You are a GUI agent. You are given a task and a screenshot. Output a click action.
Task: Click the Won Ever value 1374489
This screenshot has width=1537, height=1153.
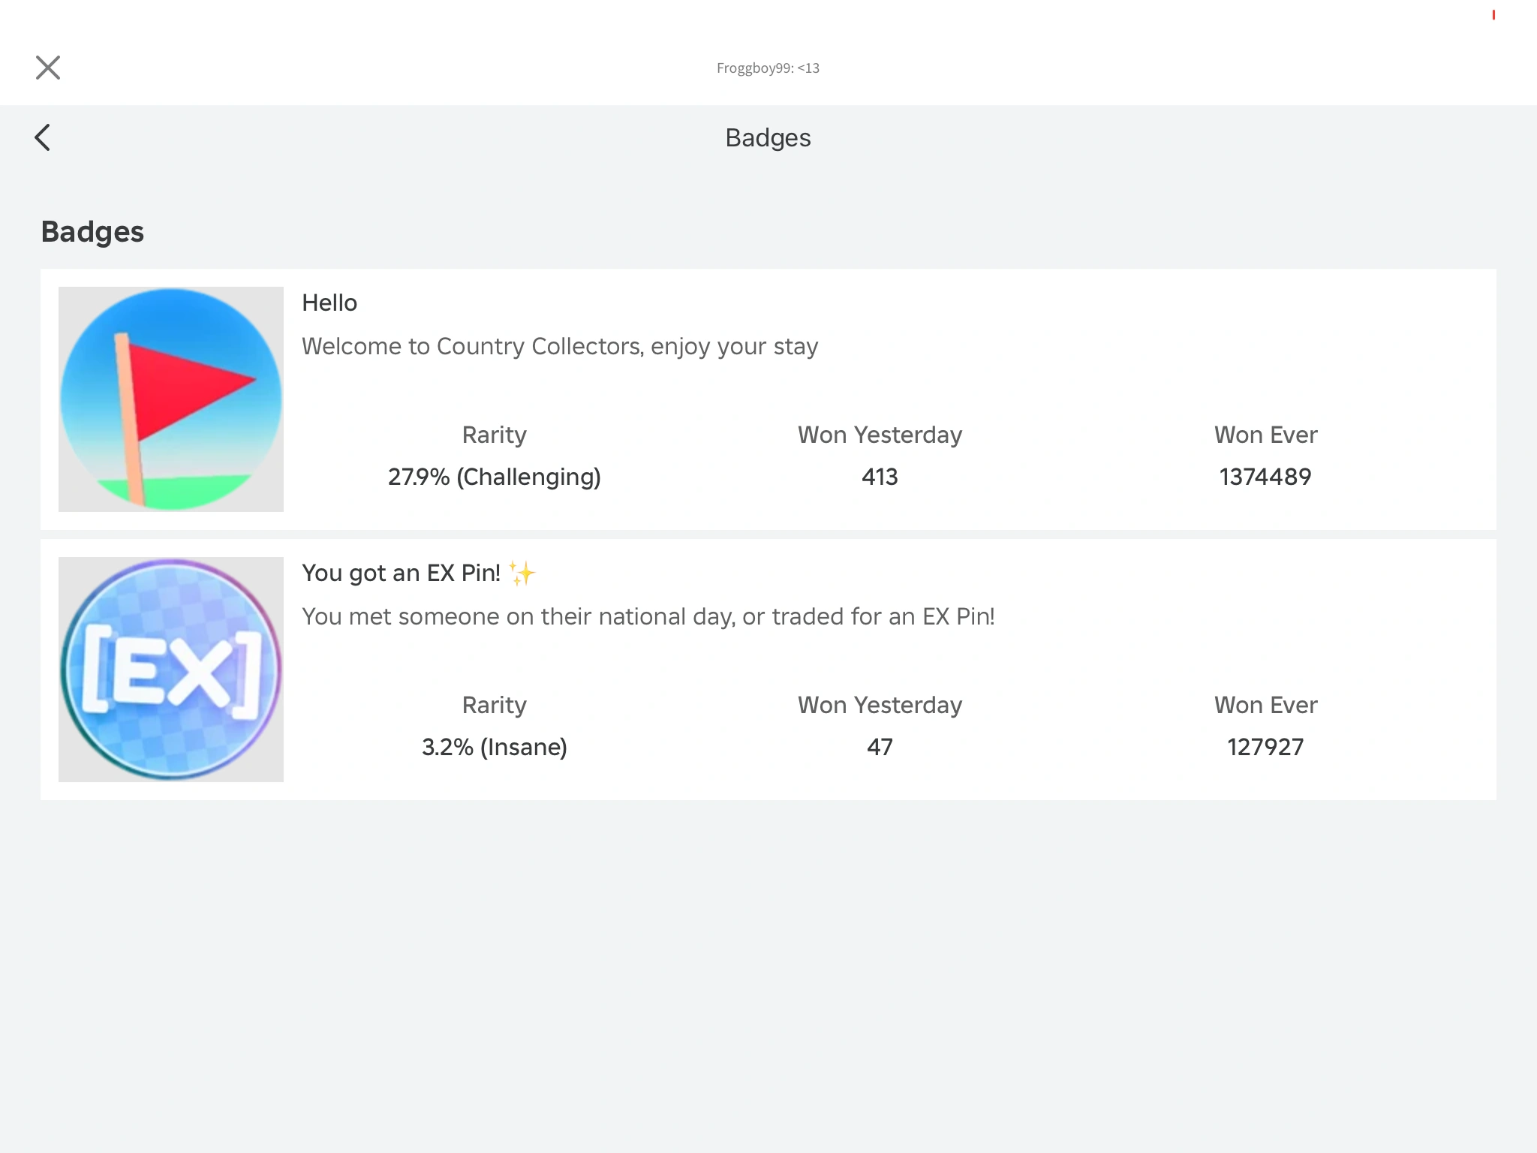pos(1265,477)
